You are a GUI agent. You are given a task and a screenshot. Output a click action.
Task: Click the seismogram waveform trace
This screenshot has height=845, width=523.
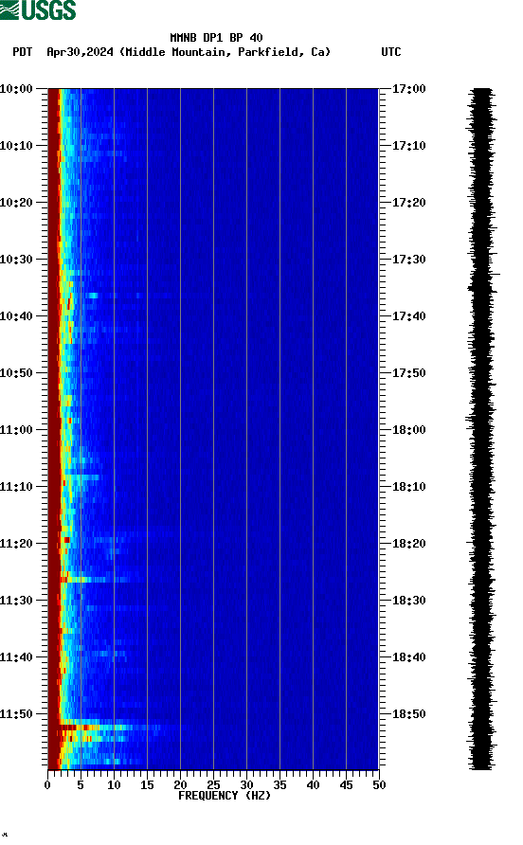481,429
